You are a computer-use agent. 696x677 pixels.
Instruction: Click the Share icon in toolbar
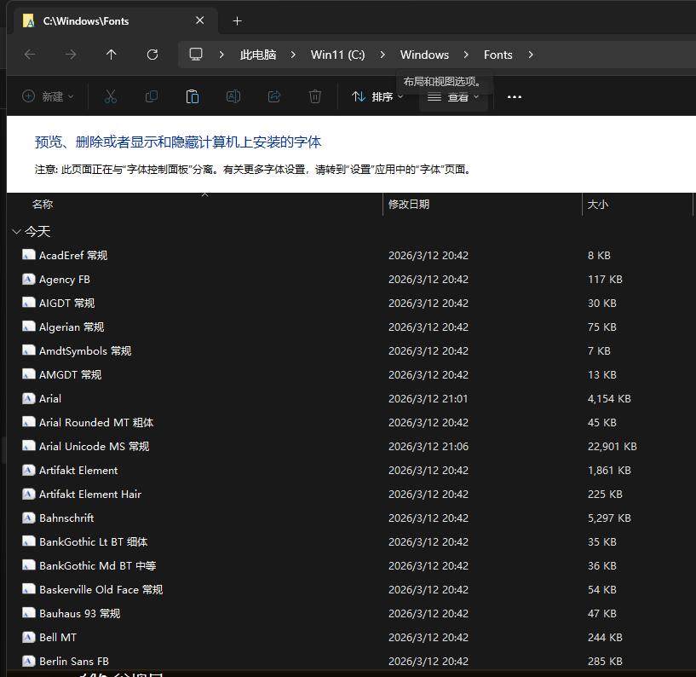click(274, 96)
